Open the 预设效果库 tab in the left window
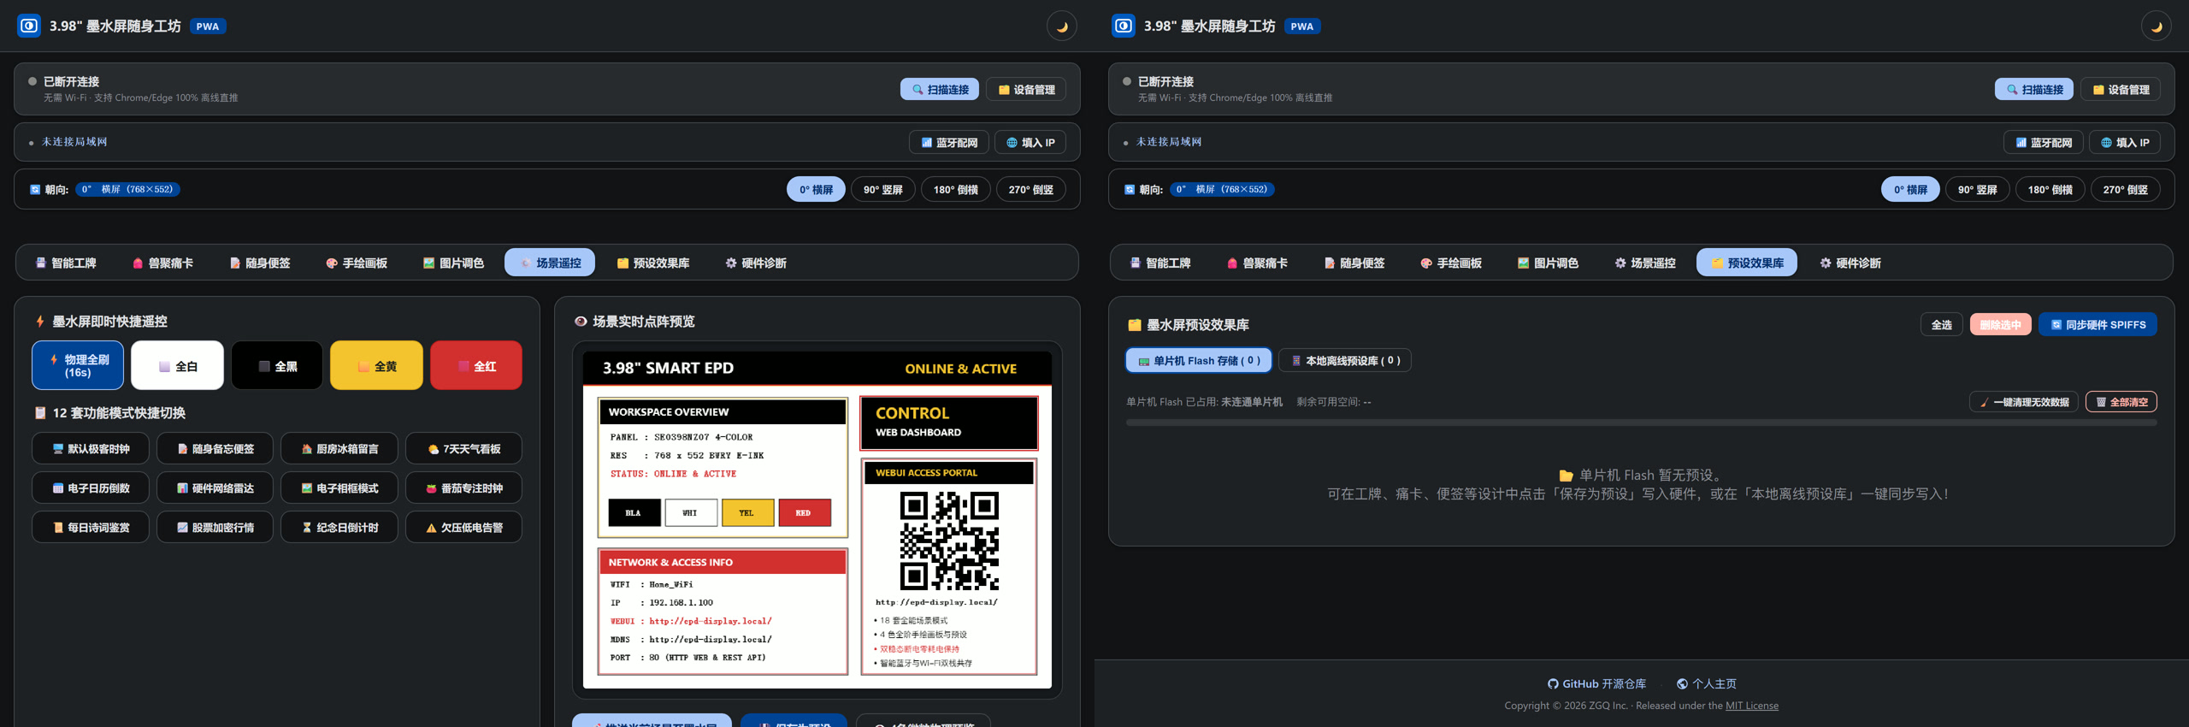The image size is (2189, 727). tap(653, 263)
